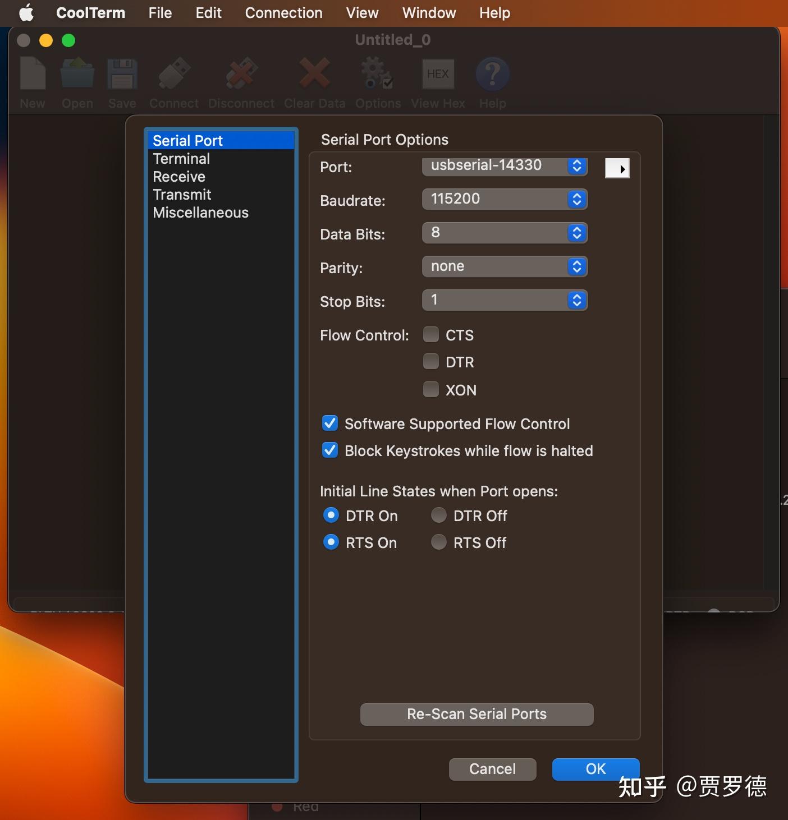Open the Window menu
Image resolution: width=788 pixels, height=820 pixels.
click(429, 13)
